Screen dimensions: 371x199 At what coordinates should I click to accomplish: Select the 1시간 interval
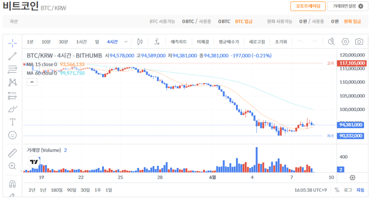pos(82,42)
